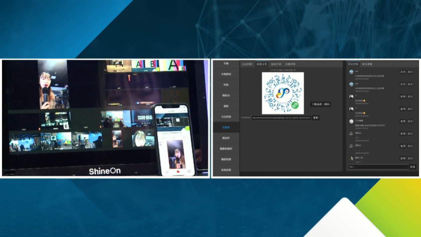
Task: Open 云台控制 in the sidebar
Action: (x=226, y=117)
